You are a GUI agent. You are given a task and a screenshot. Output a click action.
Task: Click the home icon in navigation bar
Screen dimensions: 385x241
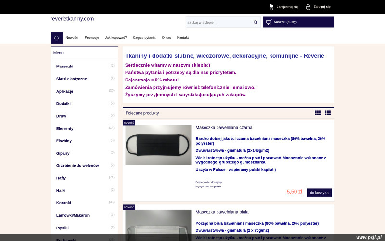[56, 38]
